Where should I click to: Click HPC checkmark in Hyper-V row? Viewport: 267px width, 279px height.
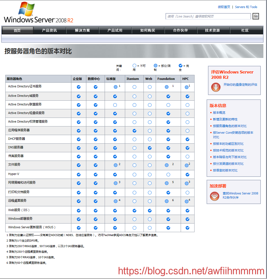point(187,174)
